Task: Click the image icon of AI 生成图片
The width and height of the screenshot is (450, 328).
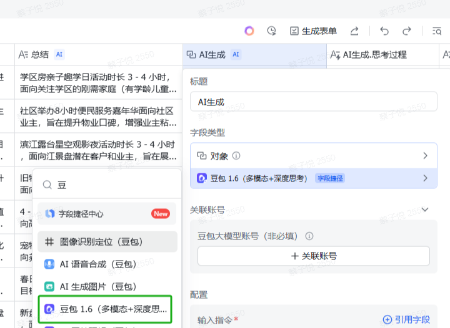Action: coord(49,286)
